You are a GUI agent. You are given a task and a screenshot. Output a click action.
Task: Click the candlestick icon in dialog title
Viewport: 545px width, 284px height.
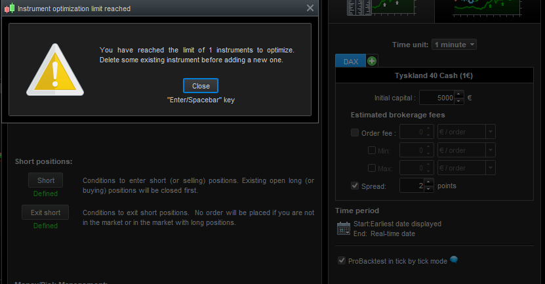[10, 9]
